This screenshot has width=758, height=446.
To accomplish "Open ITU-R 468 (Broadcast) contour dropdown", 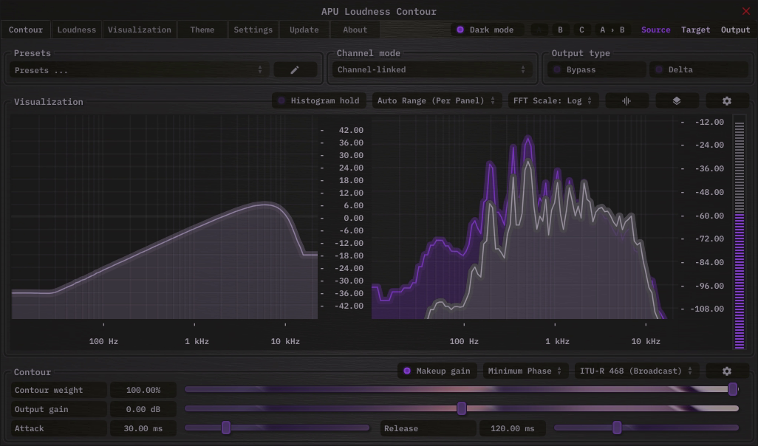I will (636, 371).
